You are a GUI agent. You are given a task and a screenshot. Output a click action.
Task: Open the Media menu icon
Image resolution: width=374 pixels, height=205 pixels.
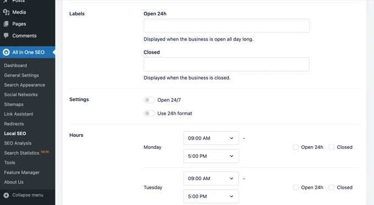(6, 12)
